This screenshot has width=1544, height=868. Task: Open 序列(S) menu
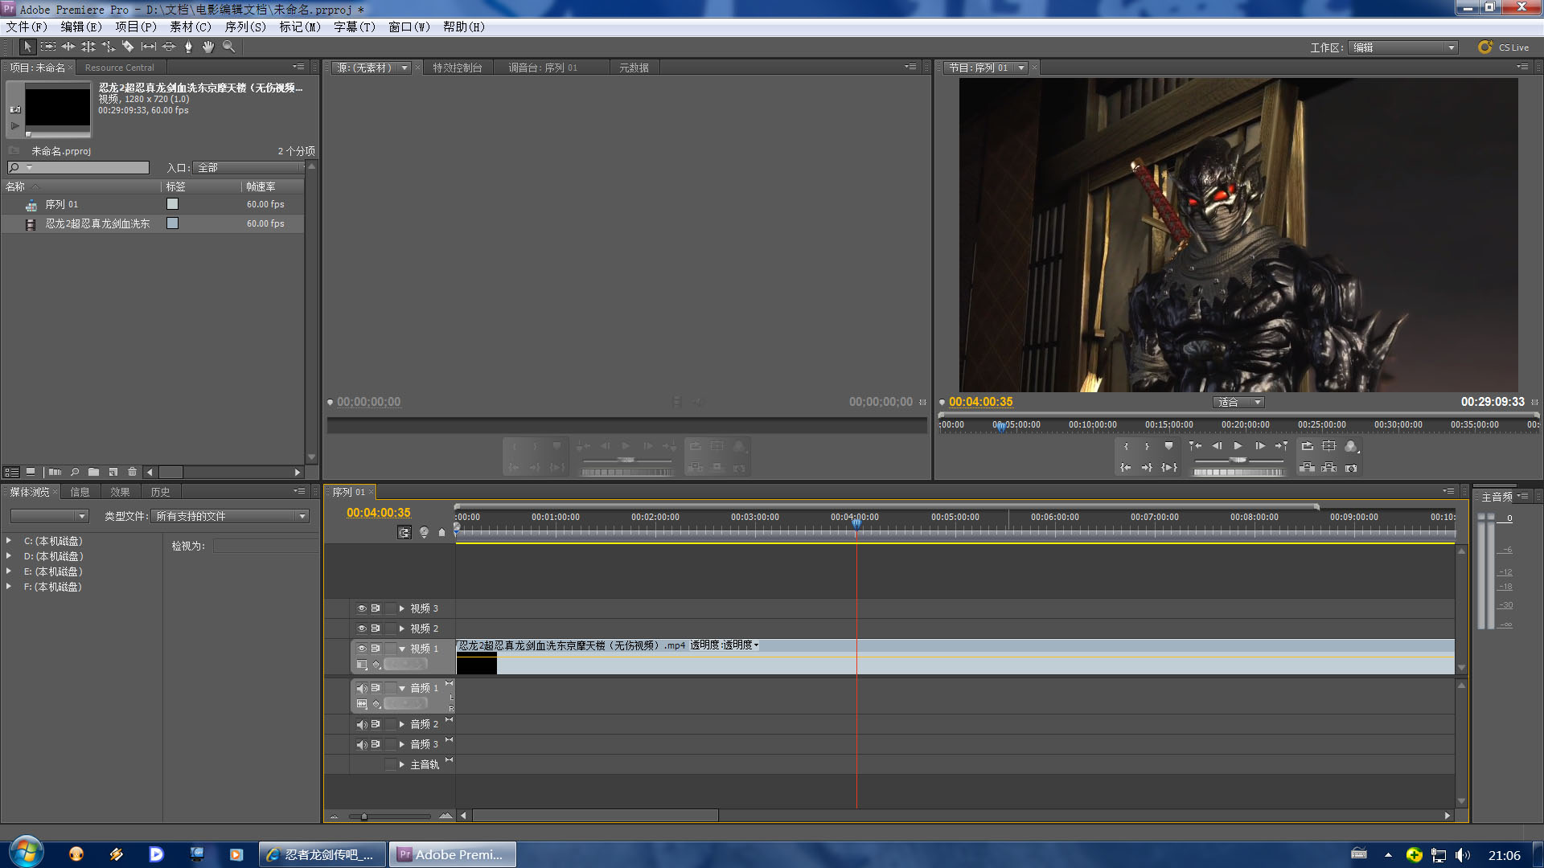[x=244, y=27]
